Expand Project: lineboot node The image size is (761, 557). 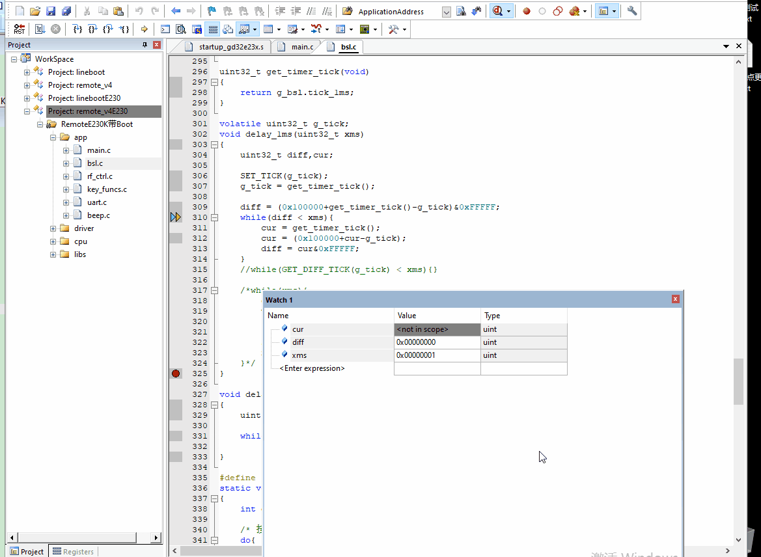(x=27, y=72)
